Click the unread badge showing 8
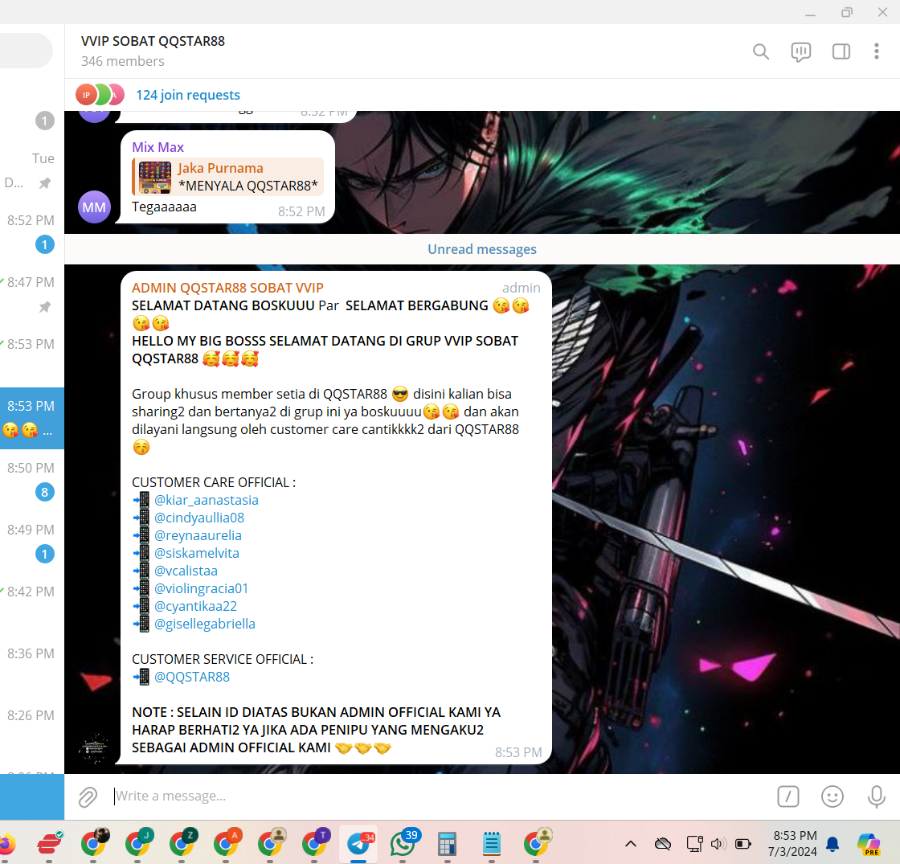 45,492
